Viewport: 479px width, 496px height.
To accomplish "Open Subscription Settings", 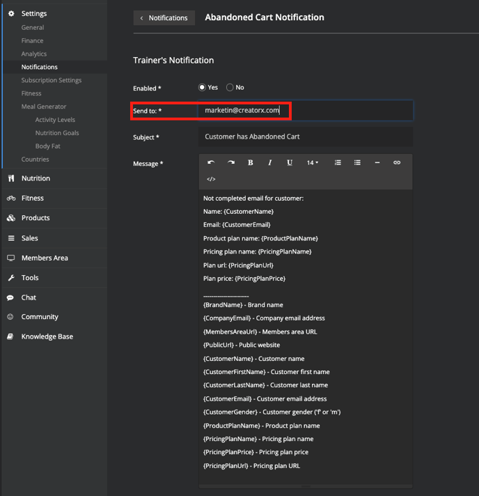I will [52, 80].
